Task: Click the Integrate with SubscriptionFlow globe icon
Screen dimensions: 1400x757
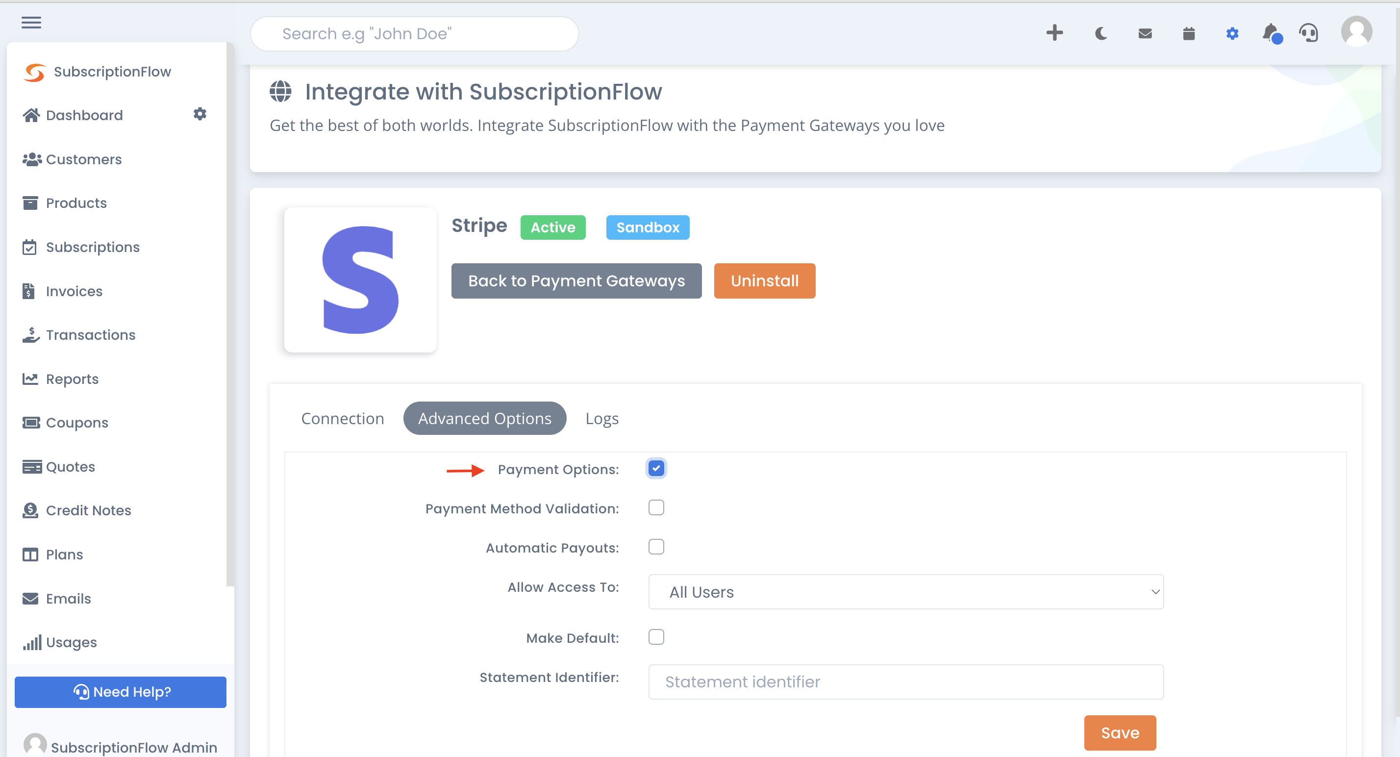Action: (x=280, y=91)
